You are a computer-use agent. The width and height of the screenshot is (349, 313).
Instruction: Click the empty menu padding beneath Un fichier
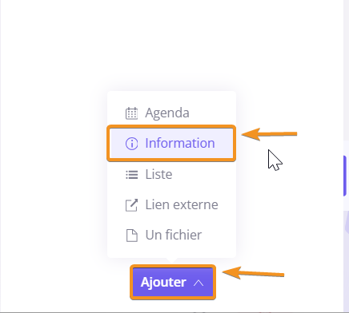click(171, 251)
